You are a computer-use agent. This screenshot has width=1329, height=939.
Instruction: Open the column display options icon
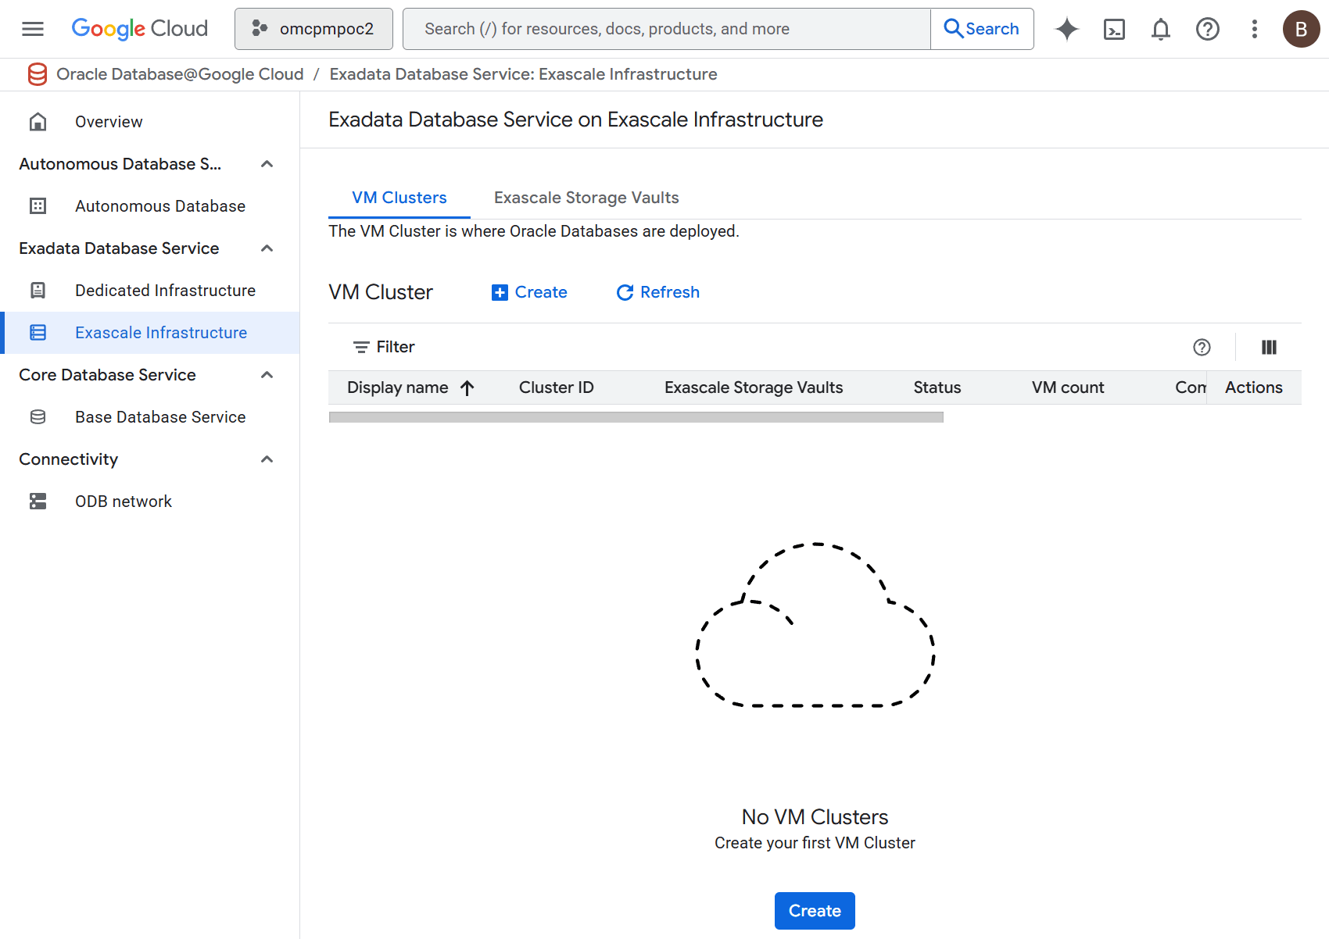1268,347
